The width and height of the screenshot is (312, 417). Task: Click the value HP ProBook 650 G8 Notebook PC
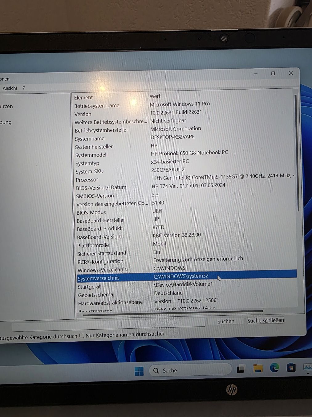pos(189,153)
